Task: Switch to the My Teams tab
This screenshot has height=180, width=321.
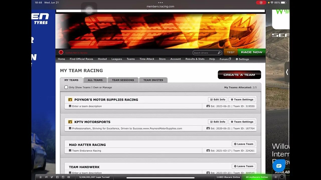Action: tap(71, 80)
